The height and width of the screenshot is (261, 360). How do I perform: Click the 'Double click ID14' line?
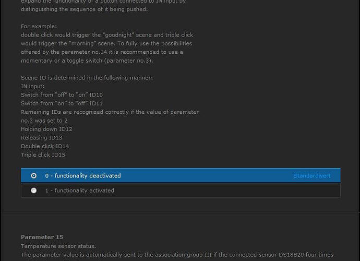[x=45, y=146]
